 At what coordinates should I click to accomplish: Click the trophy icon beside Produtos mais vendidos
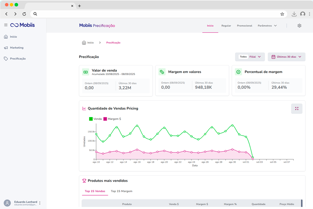click(x=84, y=181)
